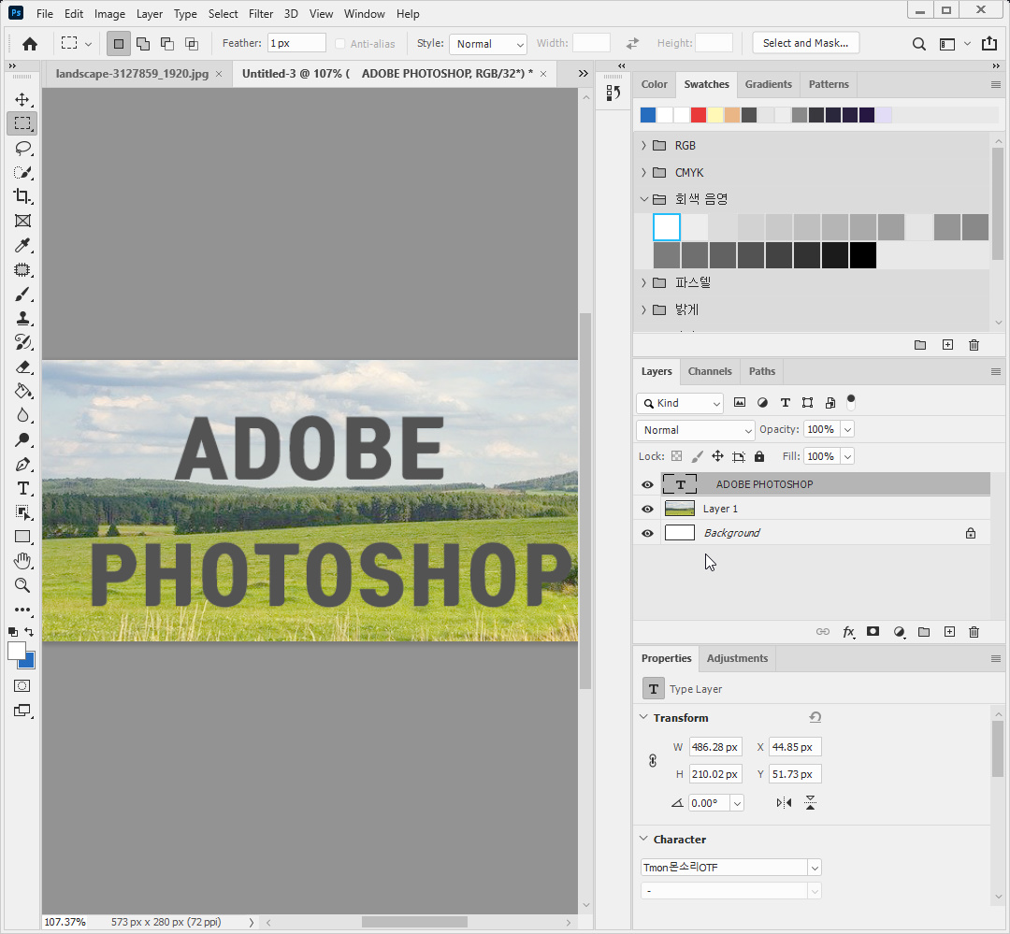This screenshot has height=934, width=1010.
Task: Select the Lasso tool
Action: pyautogui.click(x=22, y=148)
